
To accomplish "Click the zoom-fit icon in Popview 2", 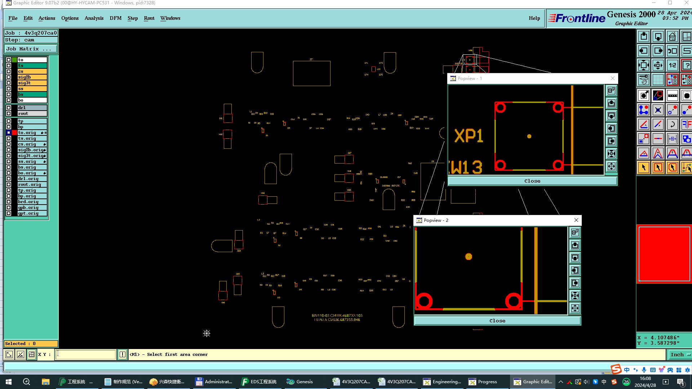I will pyautogui.click(x=575, y=296).
